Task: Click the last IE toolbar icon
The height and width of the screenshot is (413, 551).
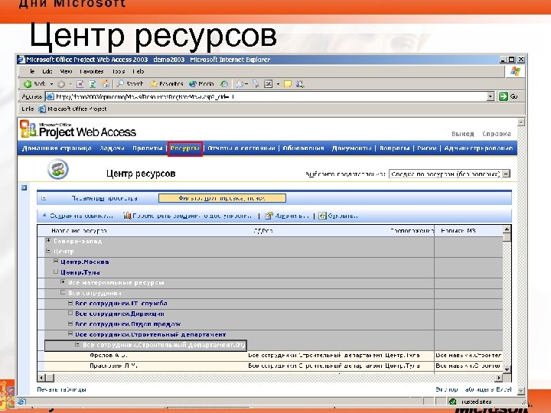Action: 300,84
